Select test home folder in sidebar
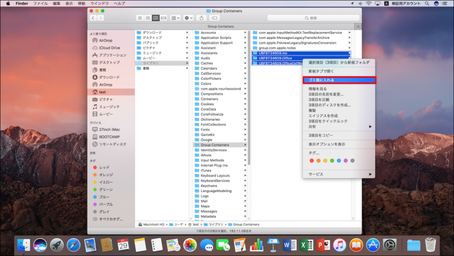 click(111, 92)
